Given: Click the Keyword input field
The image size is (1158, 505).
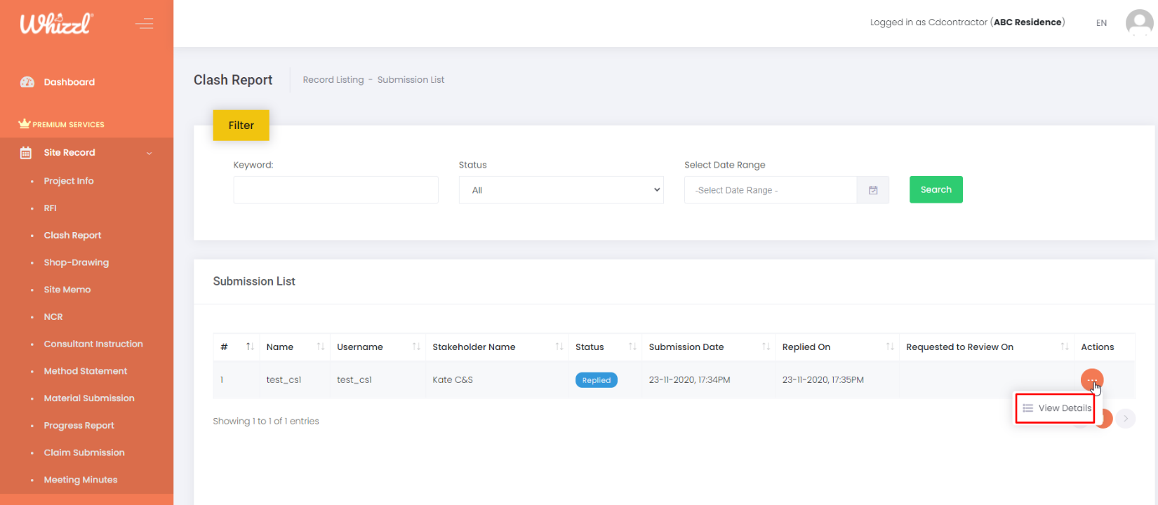Looking at the screenshot, I should 335,190.
